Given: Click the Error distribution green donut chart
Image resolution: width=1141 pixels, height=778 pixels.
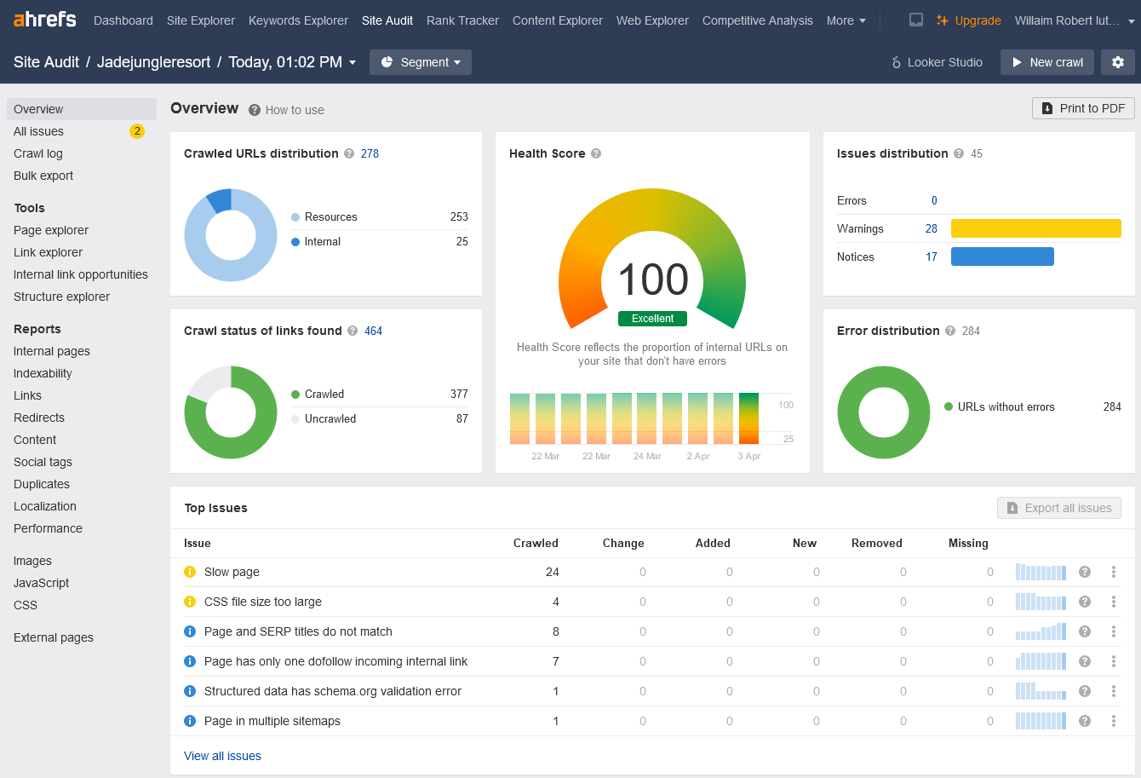Looking at the screenshot, I should [x=884, y=412].
